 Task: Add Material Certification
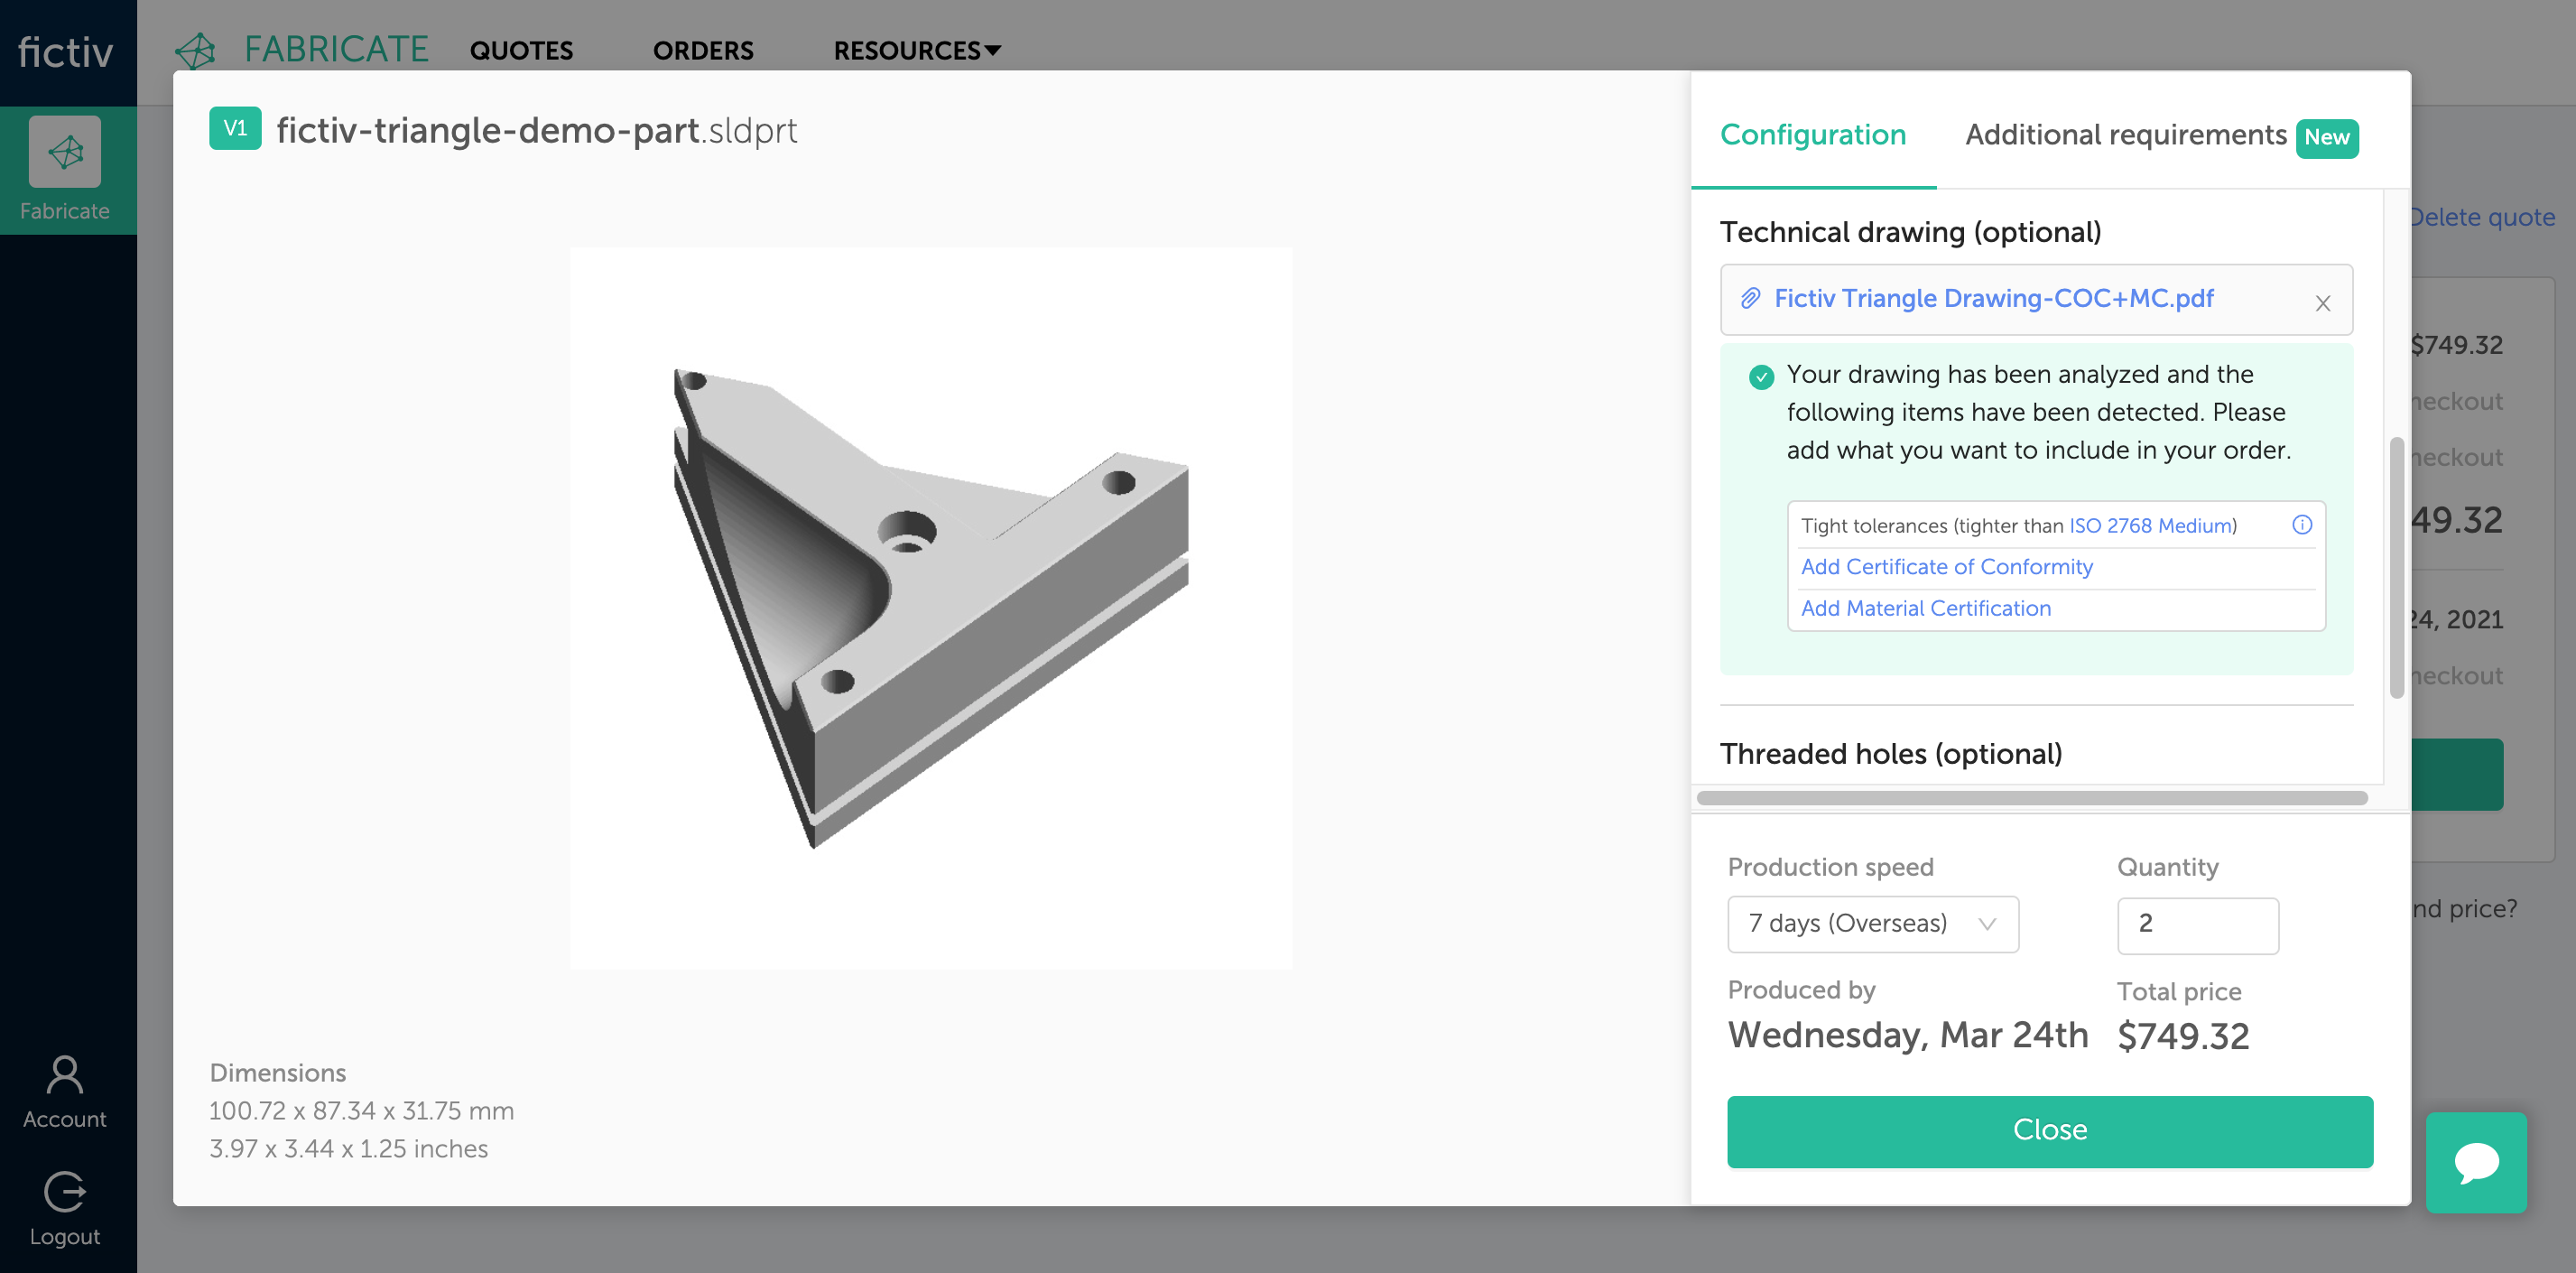[x=1925, y=609]
